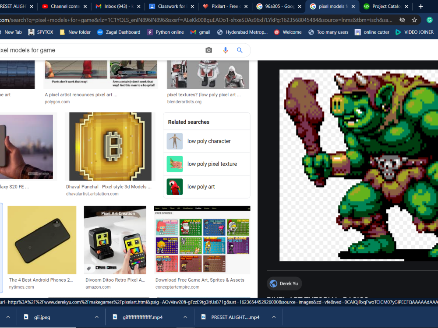
Task: Open the Zagal Dashboard bookmark
Action: pos(119,32)
